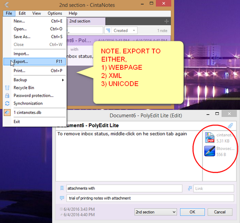Minimize the PolyEdit Lite editor window
The height and width of the screenshot is (223, 240).
tap(208, 114)
